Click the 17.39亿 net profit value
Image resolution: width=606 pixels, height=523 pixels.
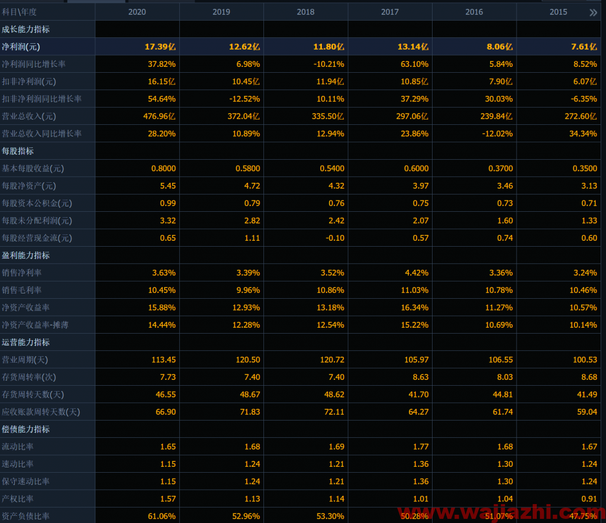(x=160, y=47)
